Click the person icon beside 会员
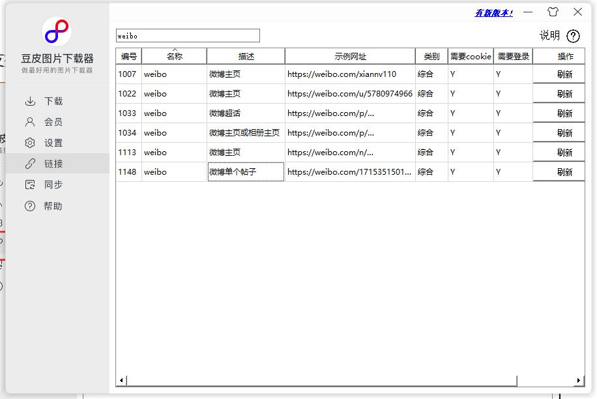Image resolution: width=597 pixels, height=399 pixels. tap(30, 122)
